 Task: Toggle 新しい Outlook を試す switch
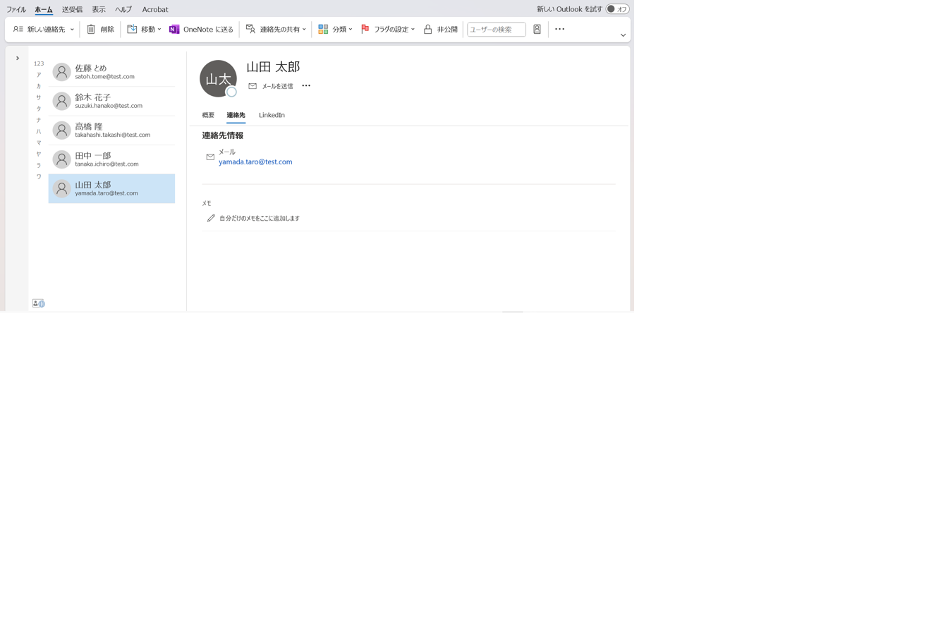617,9
